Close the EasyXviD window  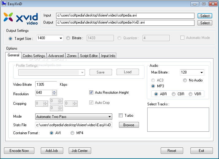coord(213,4)
